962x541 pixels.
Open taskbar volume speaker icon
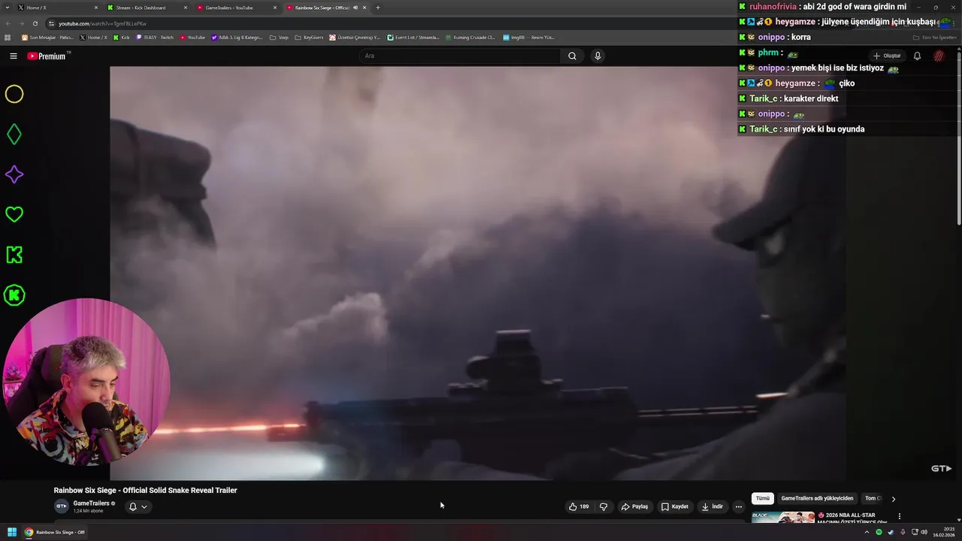point(924,532)
